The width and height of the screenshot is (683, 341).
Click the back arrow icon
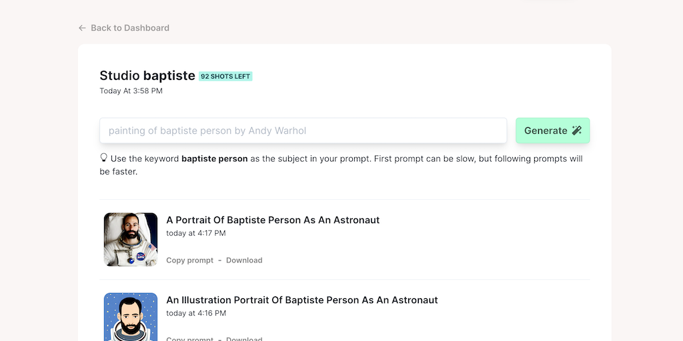(82, 28)
